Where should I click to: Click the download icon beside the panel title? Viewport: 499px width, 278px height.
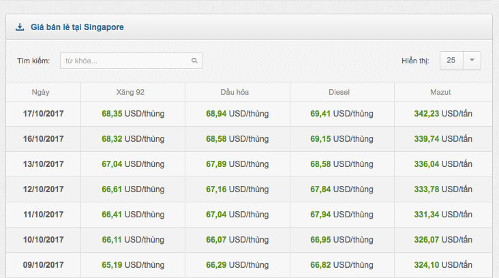point(19,27)
